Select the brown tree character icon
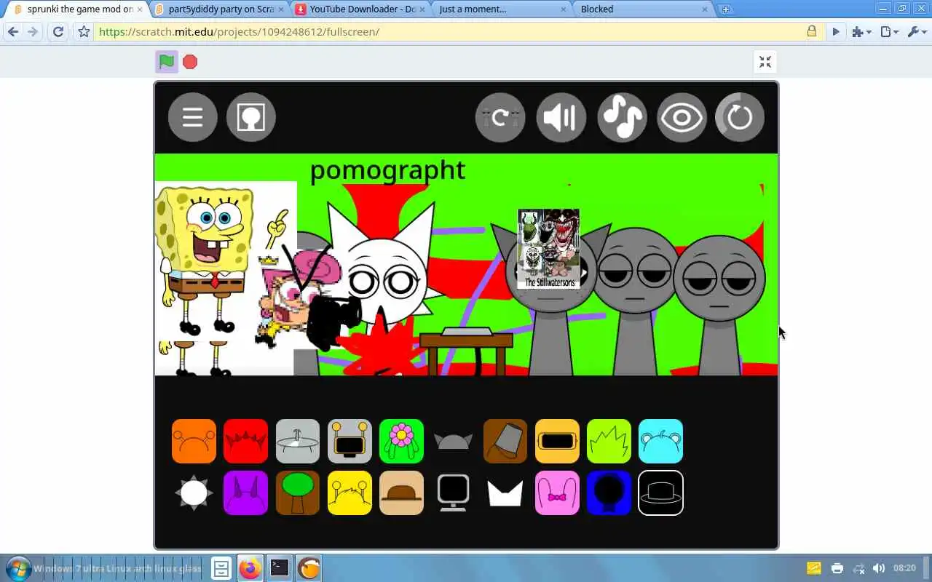The image size is (932, 582). [x=298, y=493]
